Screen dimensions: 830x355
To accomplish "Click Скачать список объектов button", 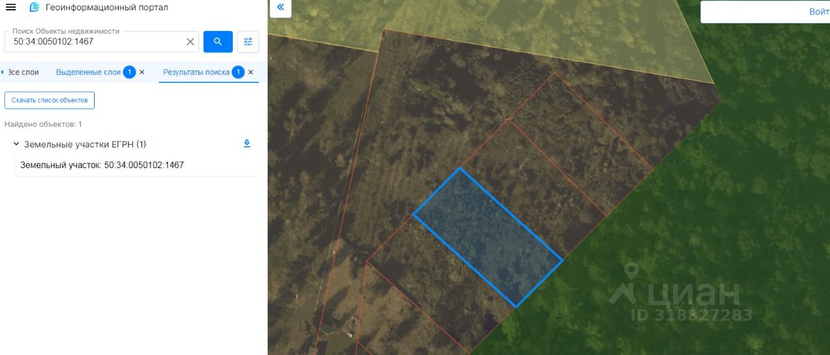I will [49, 100].
